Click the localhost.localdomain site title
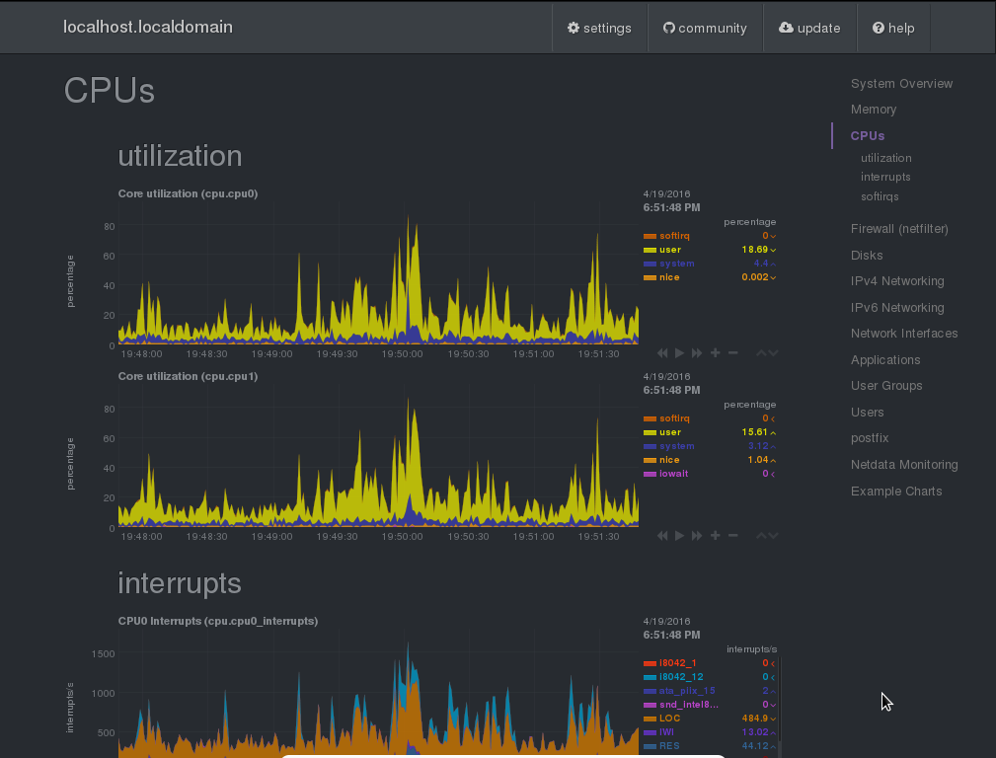Viewport: 996px width, 758px height. (x=148, y=27)
